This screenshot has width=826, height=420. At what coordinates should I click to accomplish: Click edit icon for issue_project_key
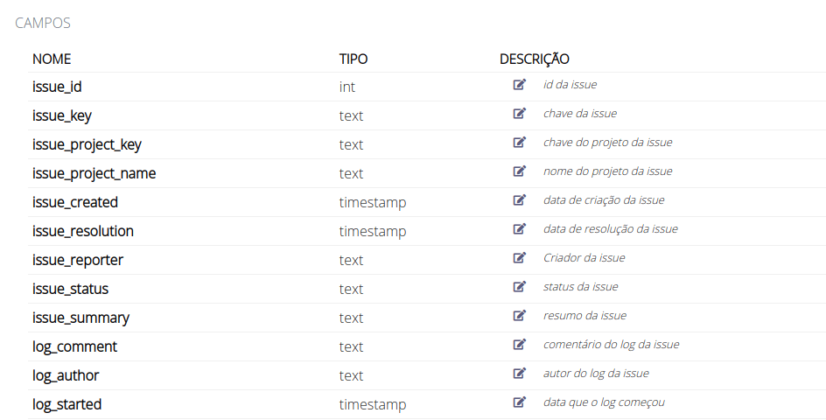[x=520, y=143]
